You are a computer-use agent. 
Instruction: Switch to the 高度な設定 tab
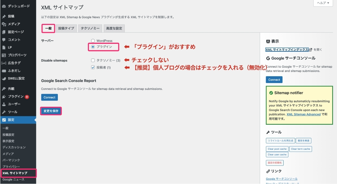[114, 28]
